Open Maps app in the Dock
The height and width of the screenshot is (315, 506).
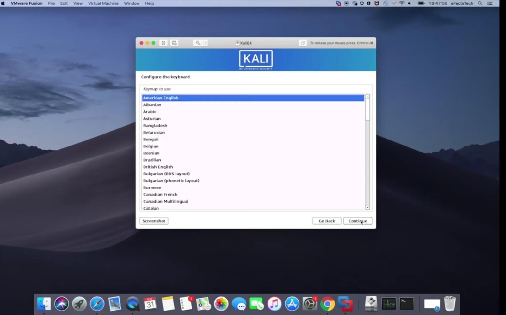(x=203, y=304)
